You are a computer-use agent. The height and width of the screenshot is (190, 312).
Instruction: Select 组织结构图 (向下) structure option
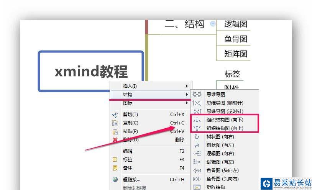(x=225, y=120)
